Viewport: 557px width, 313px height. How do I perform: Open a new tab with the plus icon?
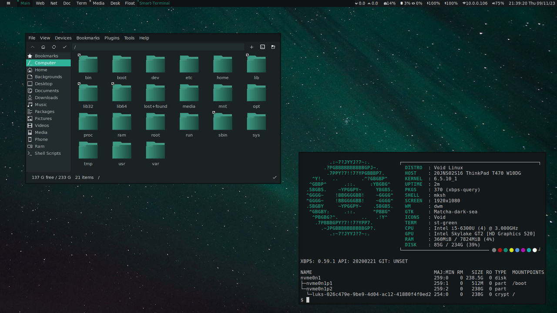pos(252,47)
